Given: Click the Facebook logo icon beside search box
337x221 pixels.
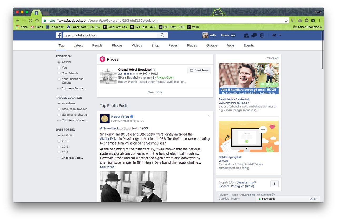Looking at the screenshot, I should (x=59, y=35).
